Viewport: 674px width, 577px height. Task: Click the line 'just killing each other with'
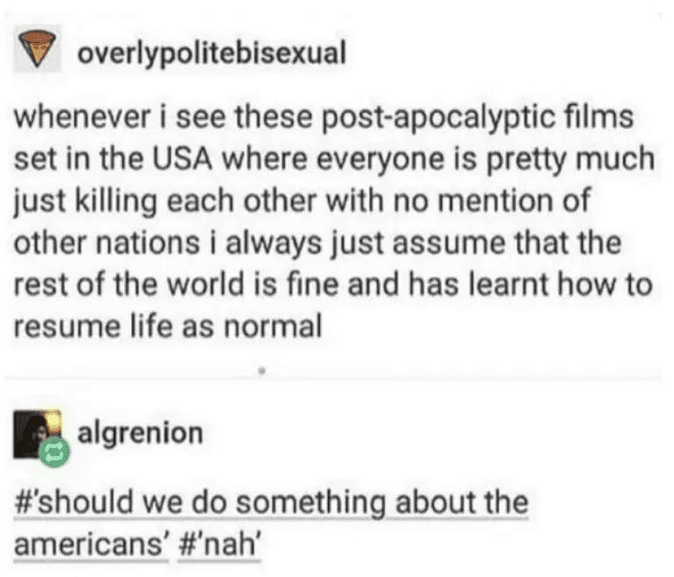pos(302,201)
